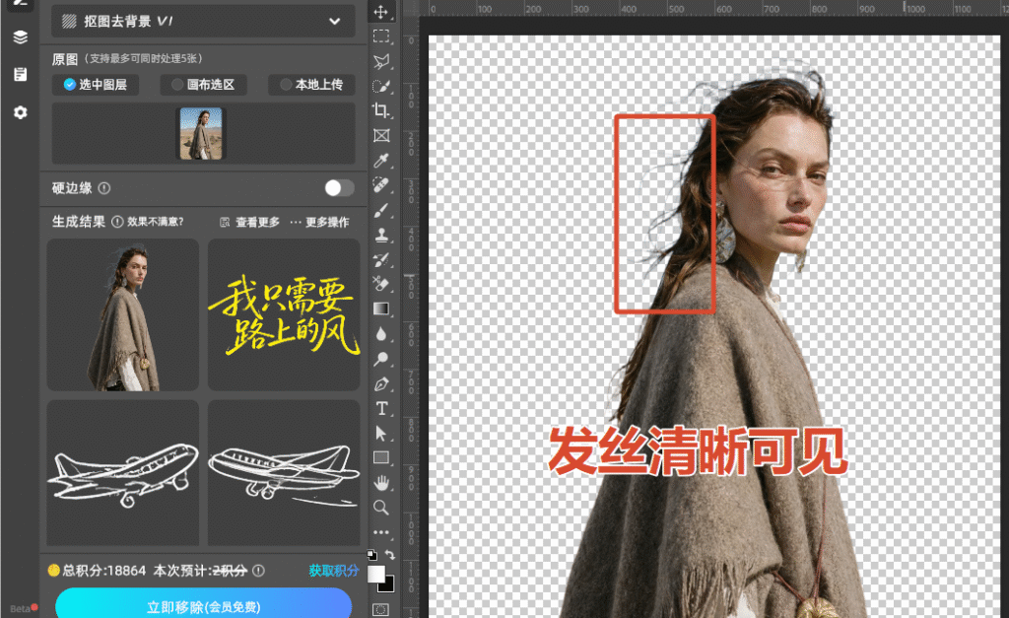The height and width of the screenshot is (618, 1009).
Task: Select the 画布选区 radio option
Action: coord(203,85)
